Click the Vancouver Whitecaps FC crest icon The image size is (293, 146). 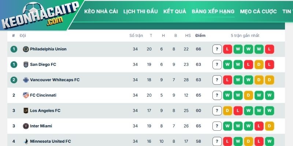pyautogui.click(x=26, y=80)
